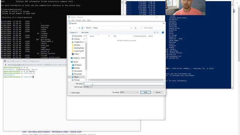Image resolution: width=240 pixels, height=135 pixels.
Task: Click '.python_history' in the Command Prompt listing
Action: tap(47, 53)
